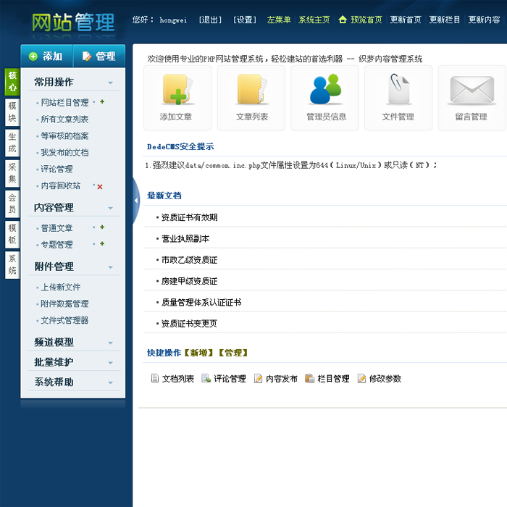507x507 pixels.
Task: Click green plus next to 网站栏目管理
Action: click(x=102, y=102)
